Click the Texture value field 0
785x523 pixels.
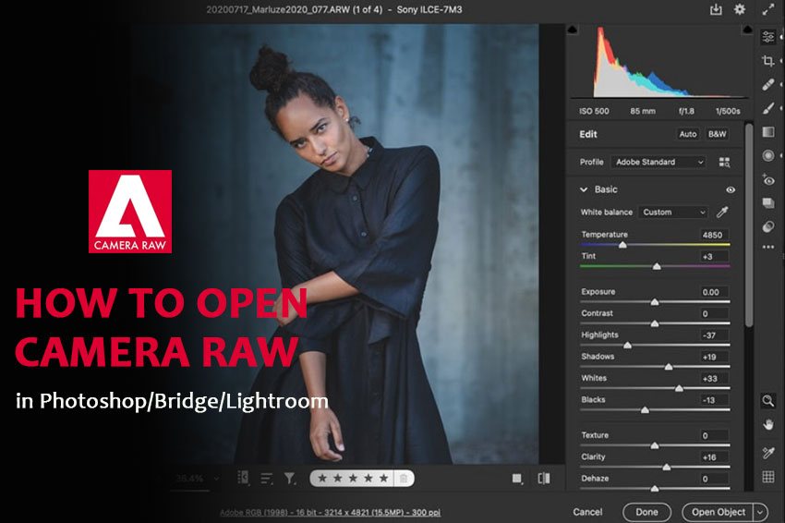click(713, 435)
